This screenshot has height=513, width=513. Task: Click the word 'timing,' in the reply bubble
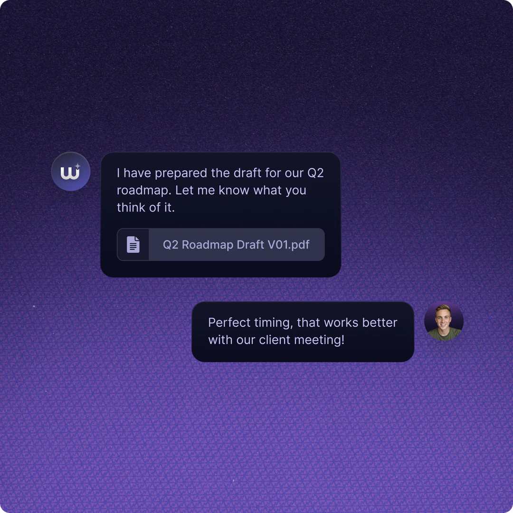click(274, 323)
